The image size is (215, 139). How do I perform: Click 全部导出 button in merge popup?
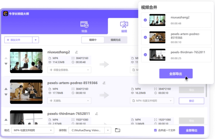pyautogui.click(x=176, y=74)
